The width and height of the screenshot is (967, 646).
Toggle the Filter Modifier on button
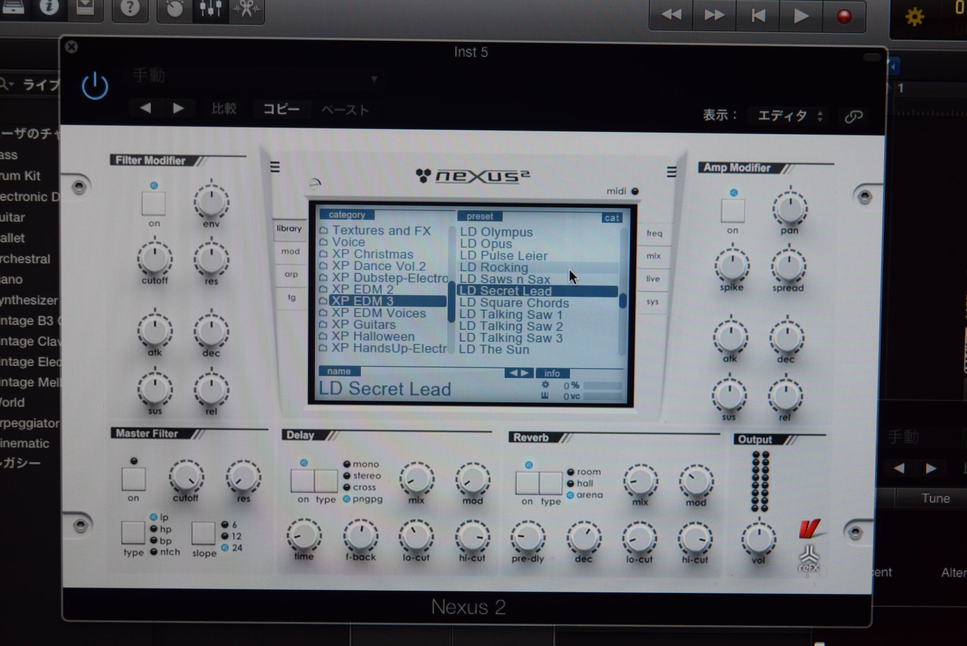pyautogui.click(x=154, y=203)
